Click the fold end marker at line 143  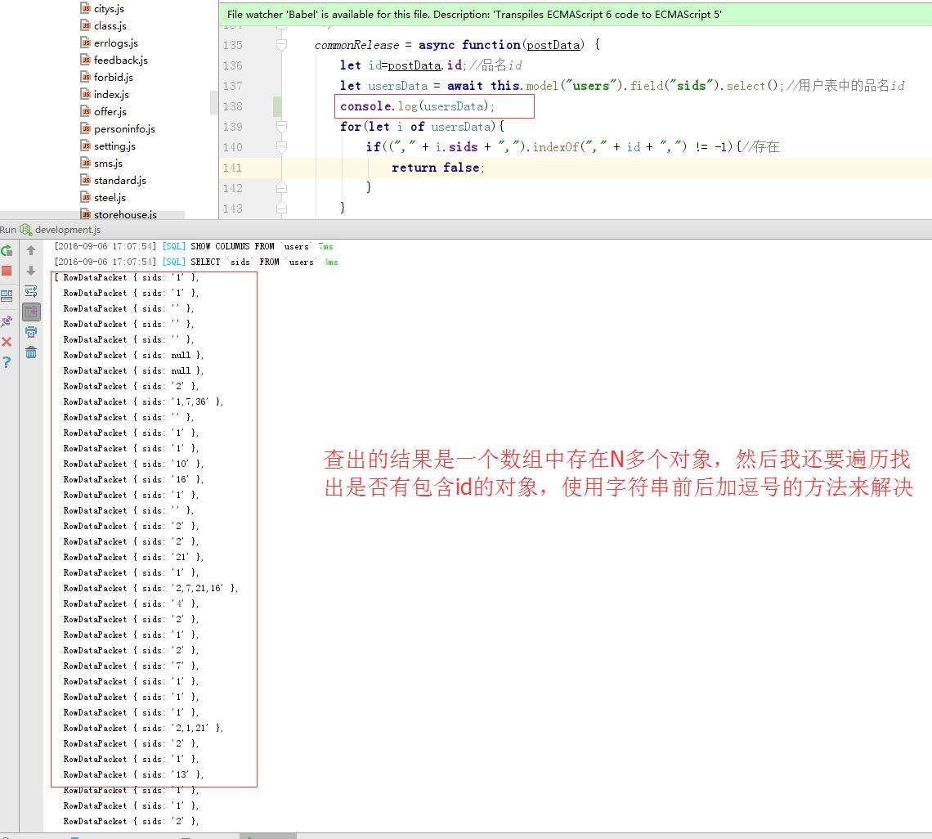[282, 209]
